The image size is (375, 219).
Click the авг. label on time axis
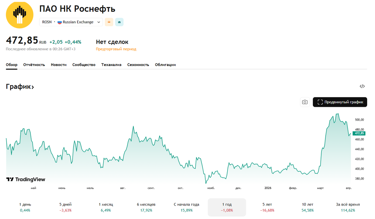pos(123,188)
